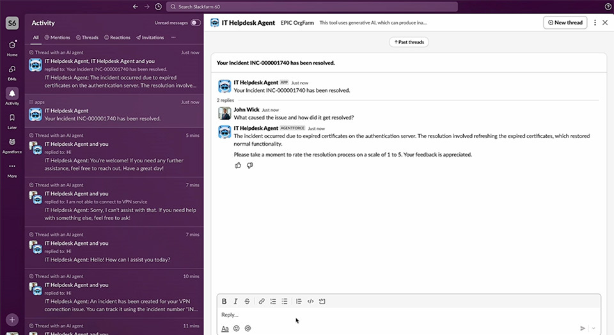Open activity about expired certificates reply
This screenshot has width=614, height=335.
pos(114,69)
